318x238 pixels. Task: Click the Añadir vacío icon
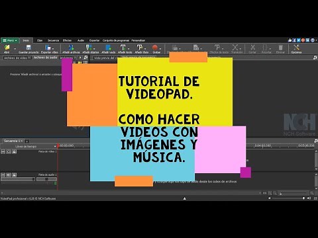pyautogui.click(x=108, y=48)
